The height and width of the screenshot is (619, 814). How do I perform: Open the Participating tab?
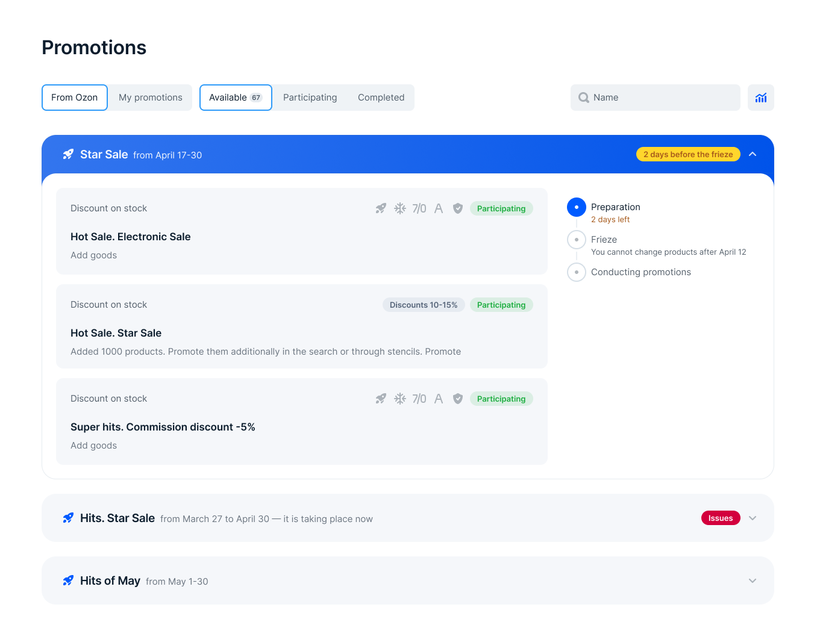(x=310, y=98)
